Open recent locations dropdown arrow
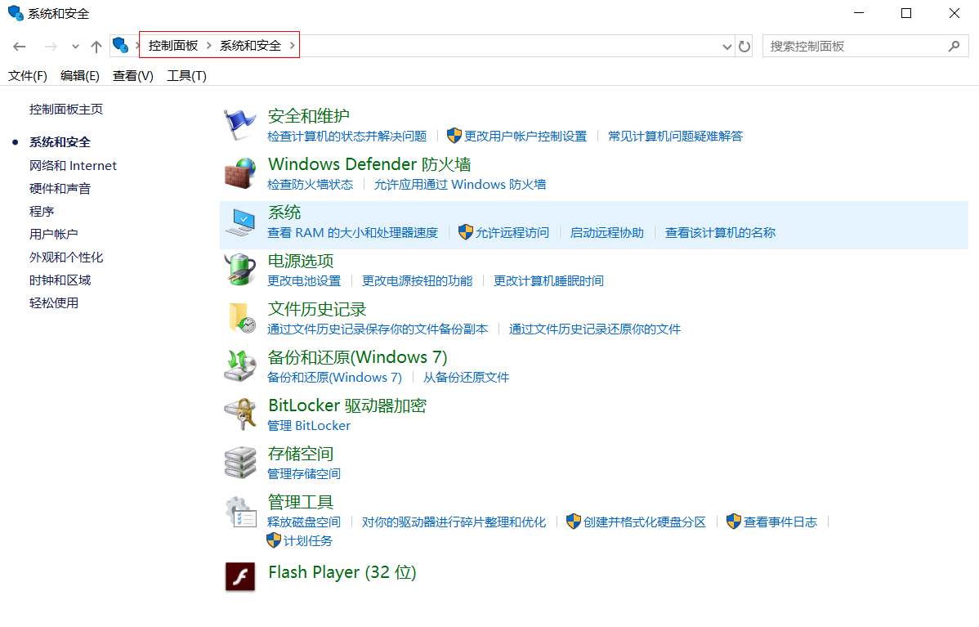Viewport: 979px width, 627px height. click(75, 47)
